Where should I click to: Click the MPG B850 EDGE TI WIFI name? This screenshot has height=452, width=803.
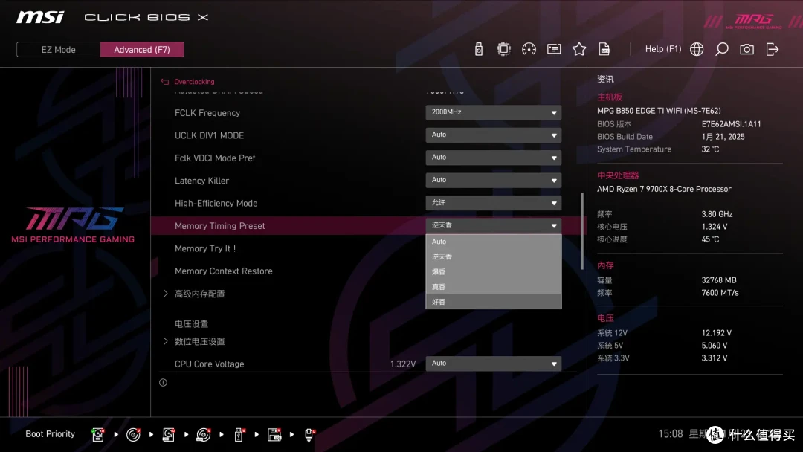659,111
